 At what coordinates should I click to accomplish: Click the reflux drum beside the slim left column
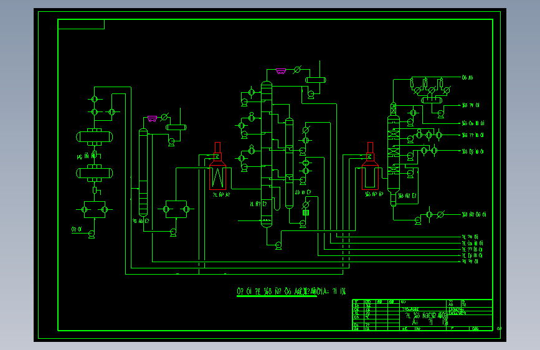pos(176,128)
